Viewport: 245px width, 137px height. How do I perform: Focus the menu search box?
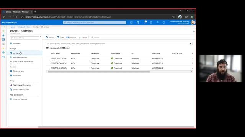coord(24,38)
